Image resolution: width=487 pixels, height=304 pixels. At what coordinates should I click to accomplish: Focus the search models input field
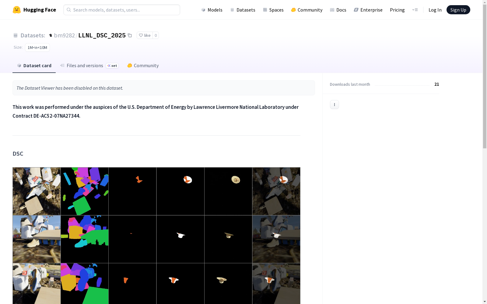pos(122,10)
